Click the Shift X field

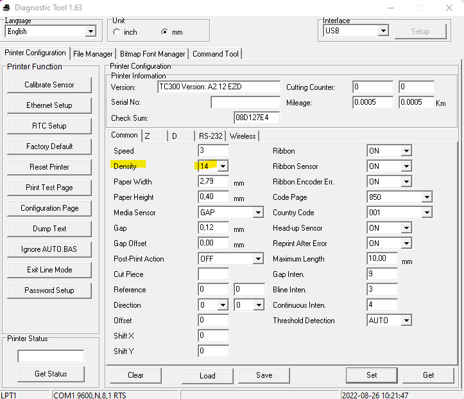pyautogui.click(x=213, y=335)
